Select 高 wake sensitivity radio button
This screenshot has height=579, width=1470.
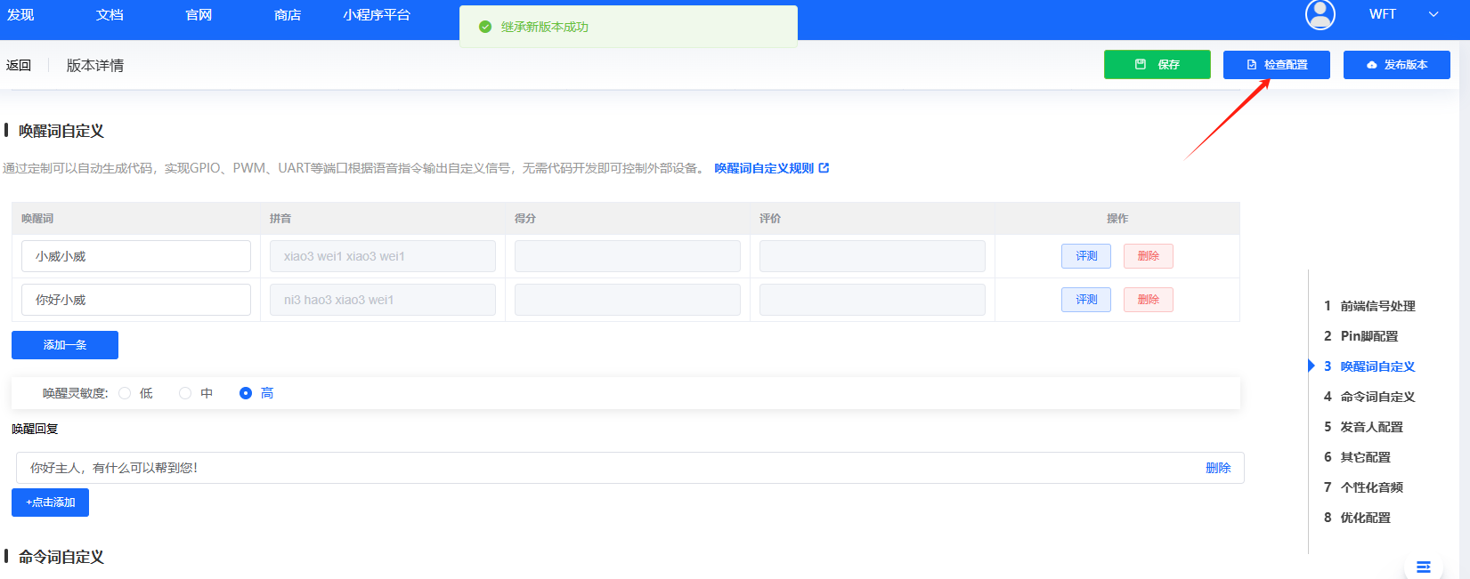pos(246,393)
